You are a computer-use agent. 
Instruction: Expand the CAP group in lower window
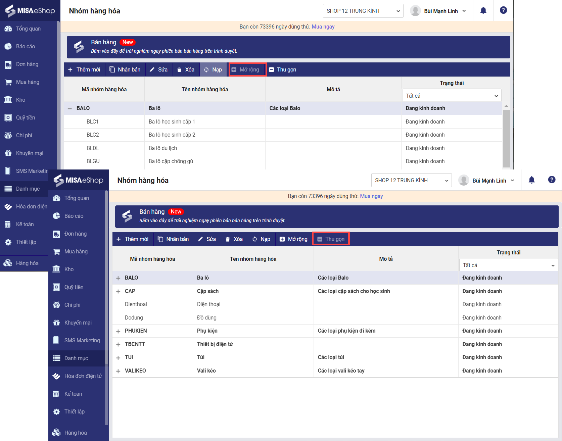118,291
